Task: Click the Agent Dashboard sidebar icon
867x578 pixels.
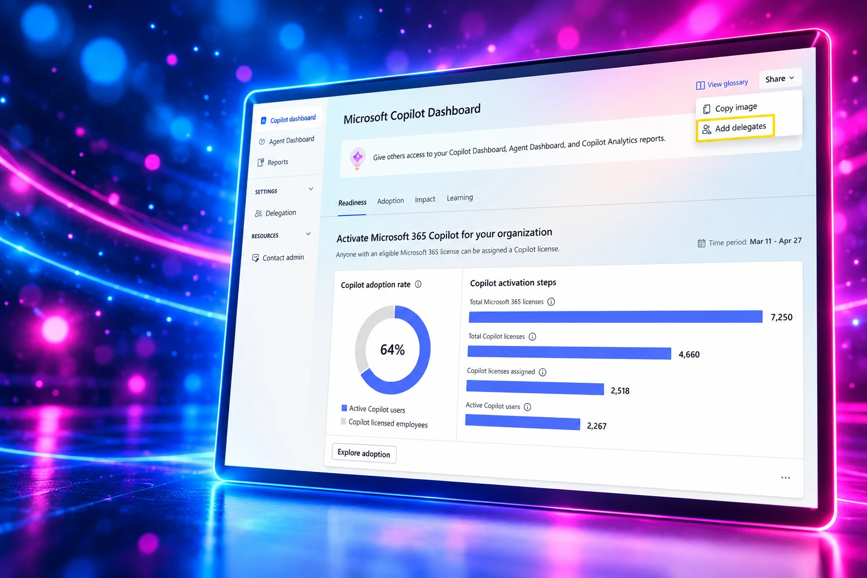Action: 262,142
